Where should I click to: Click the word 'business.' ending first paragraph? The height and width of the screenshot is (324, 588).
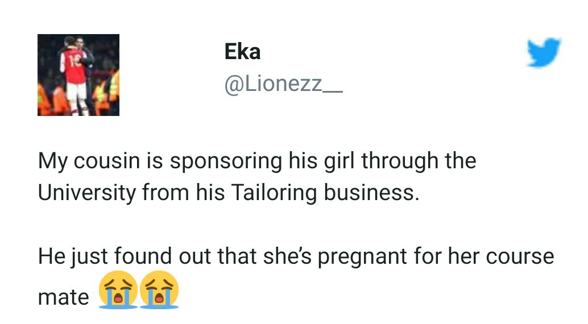[371, 192]
